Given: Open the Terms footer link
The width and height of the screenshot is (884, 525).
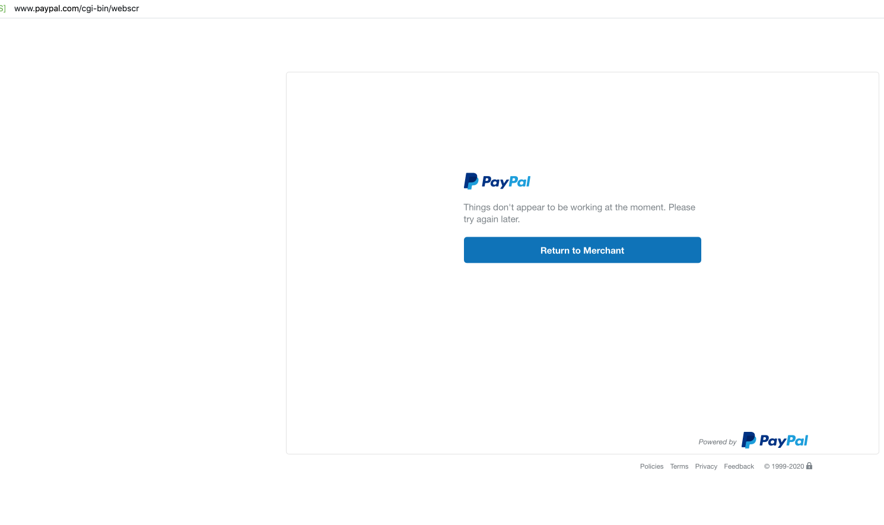Looking at the screenshot, I should click(x=679, y=466).
